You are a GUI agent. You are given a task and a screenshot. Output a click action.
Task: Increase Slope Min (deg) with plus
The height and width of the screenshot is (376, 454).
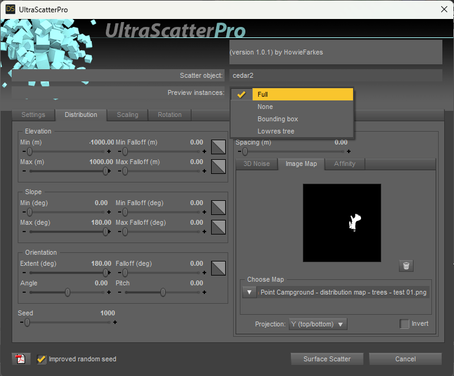(x=109, y=212)
